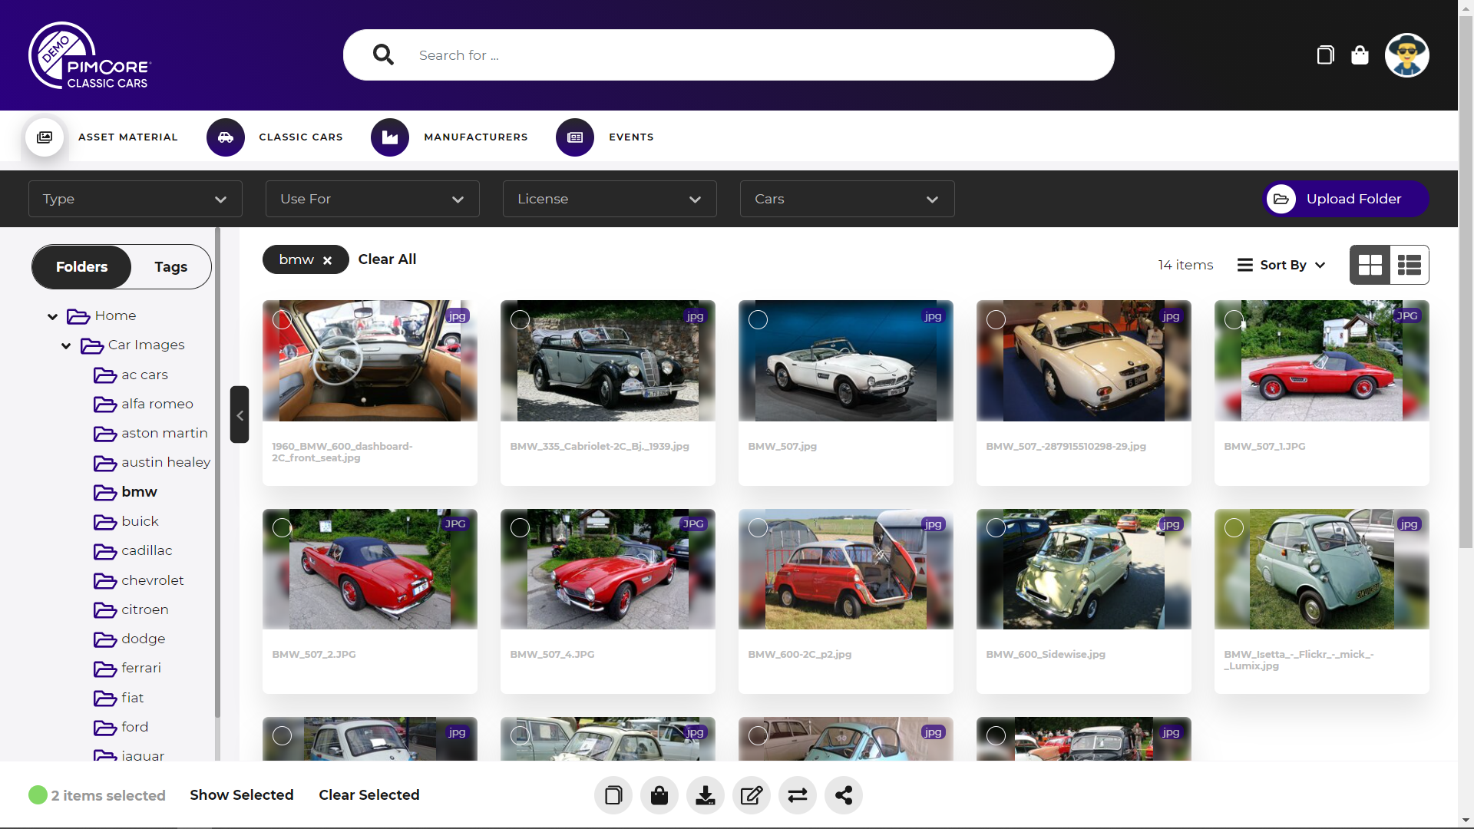Share the selected items

pos(844,795)
